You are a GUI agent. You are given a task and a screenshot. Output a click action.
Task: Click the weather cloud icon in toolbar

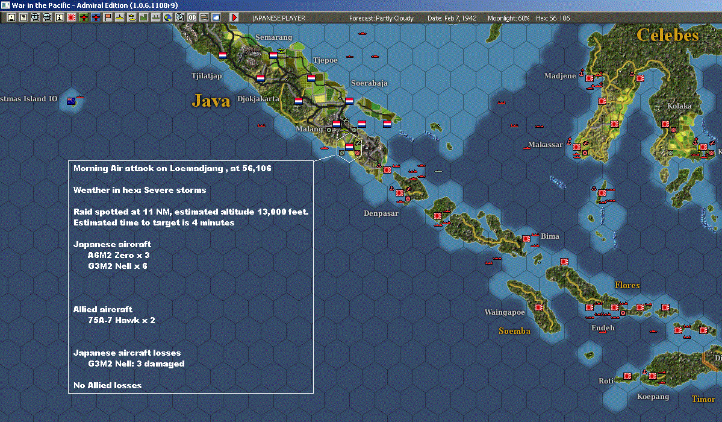(216, 17)
